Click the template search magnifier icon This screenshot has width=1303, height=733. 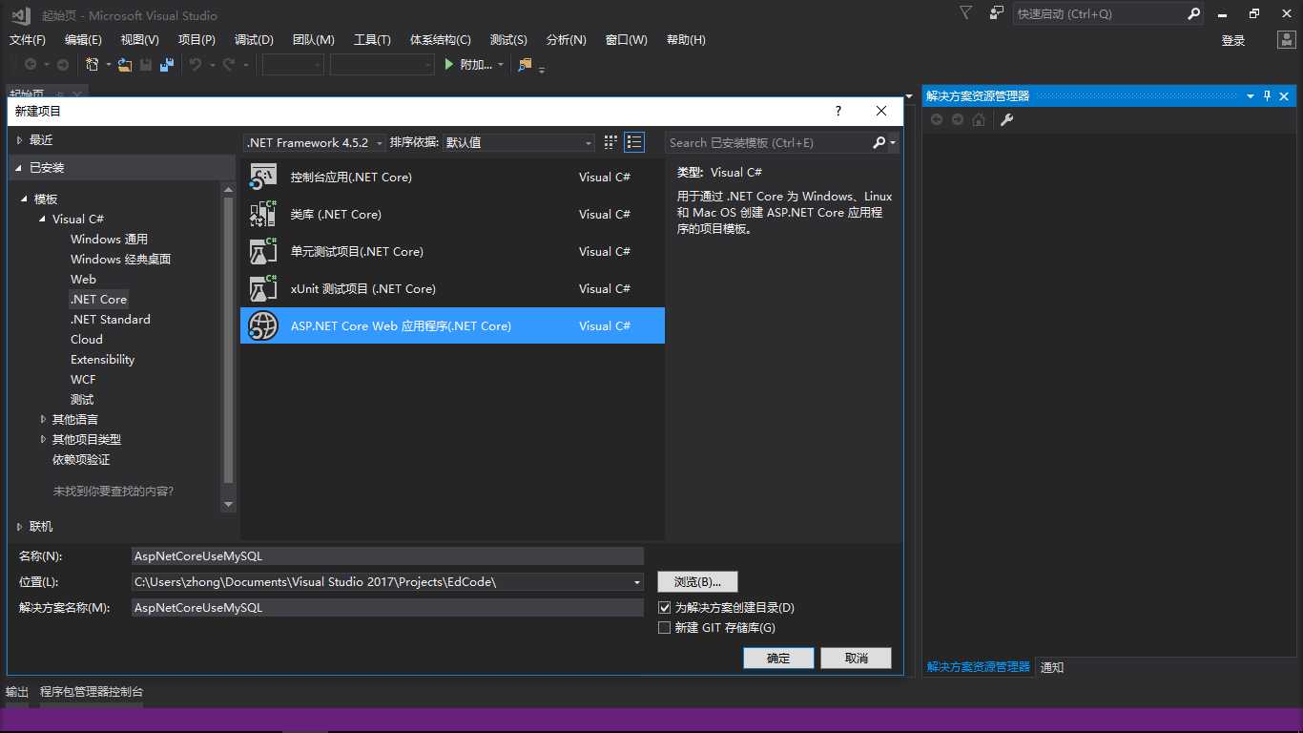tap(879, 142)
